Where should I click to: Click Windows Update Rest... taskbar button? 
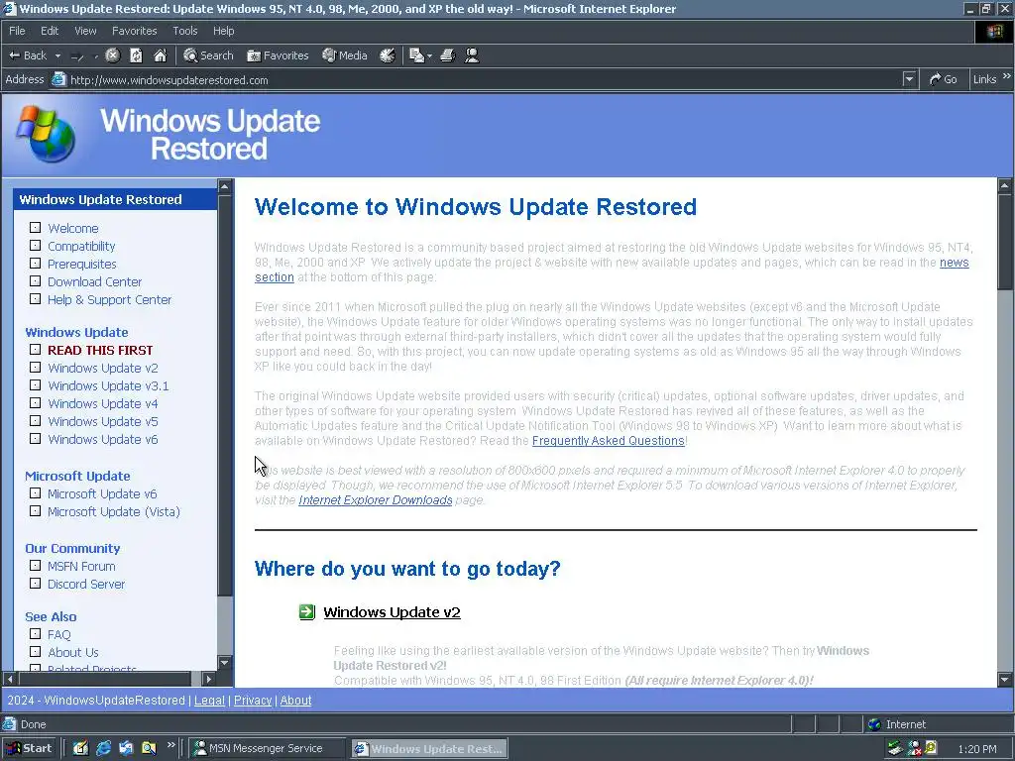click(430, 748)
